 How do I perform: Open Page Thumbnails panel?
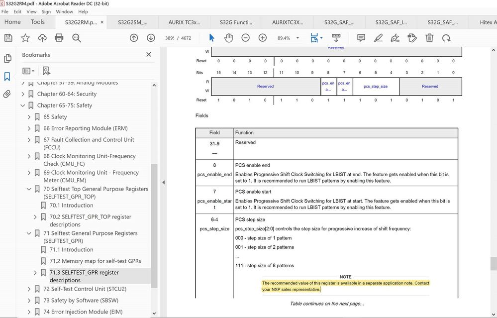(7, 58)
